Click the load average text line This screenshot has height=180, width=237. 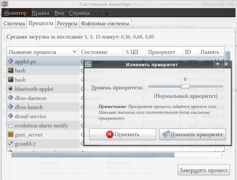tap(81, 37)
